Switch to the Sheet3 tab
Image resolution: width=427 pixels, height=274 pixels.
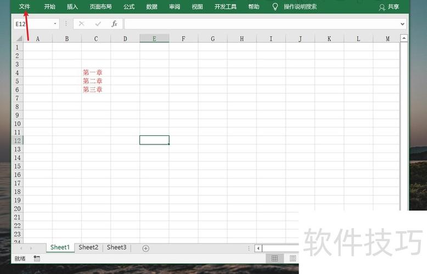point(116,247)
